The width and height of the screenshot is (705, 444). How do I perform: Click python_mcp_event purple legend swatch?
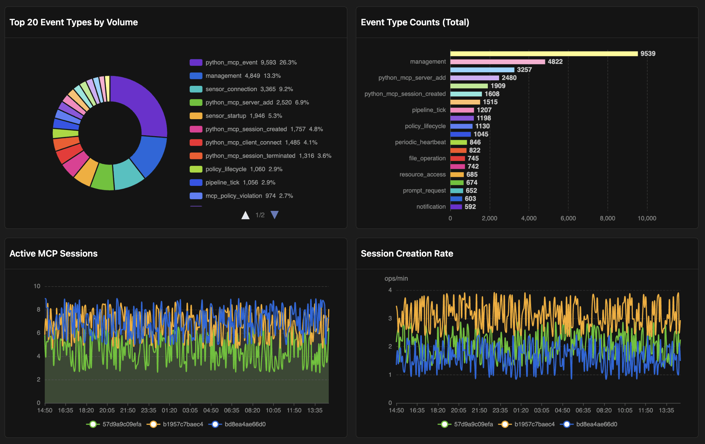(196, 62)
